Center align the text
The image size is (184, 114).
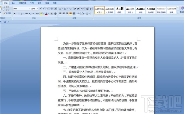point(64,13)
